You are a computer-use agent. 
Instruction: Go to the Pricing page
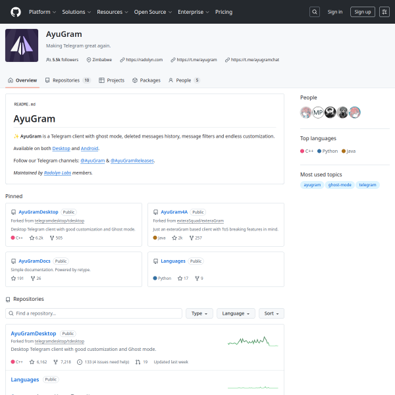click(224, 12)
